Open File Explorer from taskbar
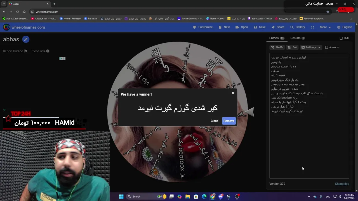 click(x=187, y=197)
